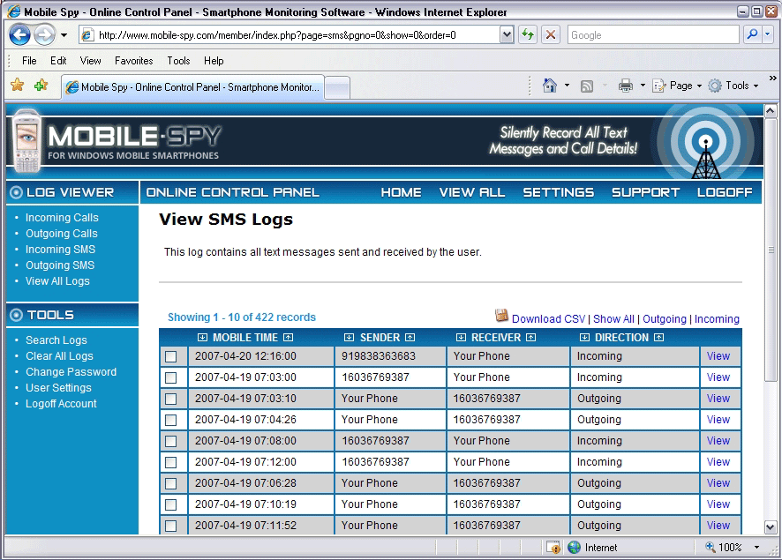The height and width of the screenshot is (560, 782).
Task: Click Clear All Logs link
Action: point(59,356)
